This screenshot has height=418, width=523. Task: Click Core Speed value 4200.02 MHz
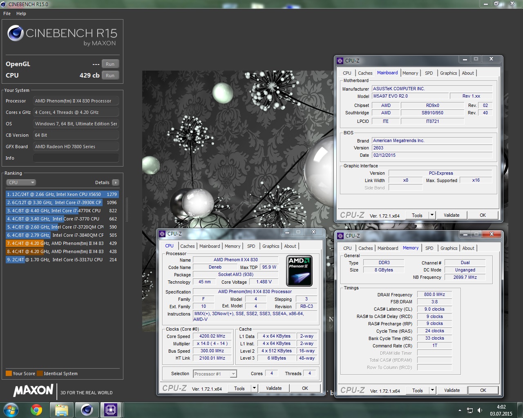click(x=212, y=336)
